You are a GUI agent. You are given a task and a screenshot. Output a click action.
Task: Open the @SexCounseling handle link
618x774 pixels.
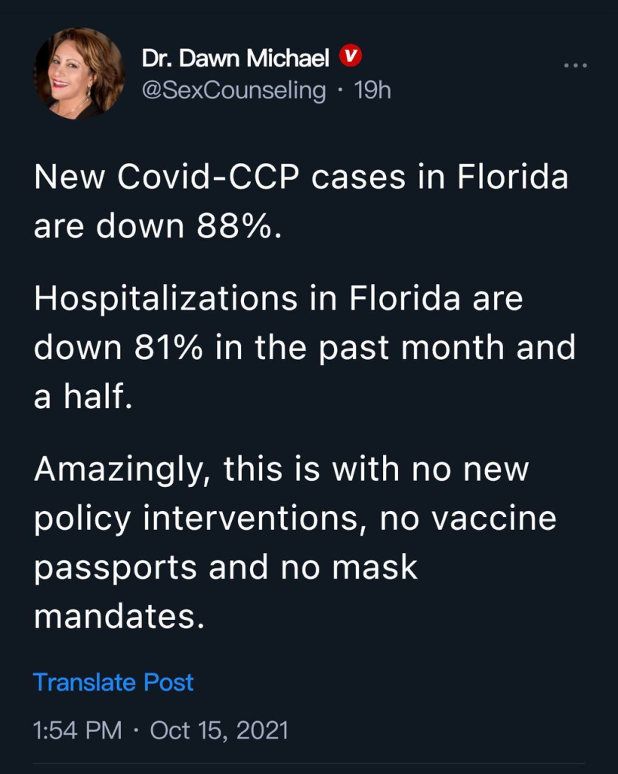click(233, 90)
